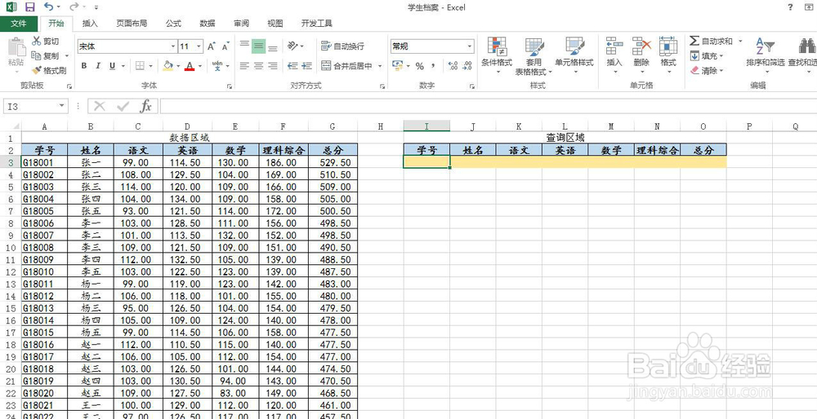Viewport: 817px width, 419px height.
Task: Toggle align text left
Action: pyautogui.click(x=244, y=66)
